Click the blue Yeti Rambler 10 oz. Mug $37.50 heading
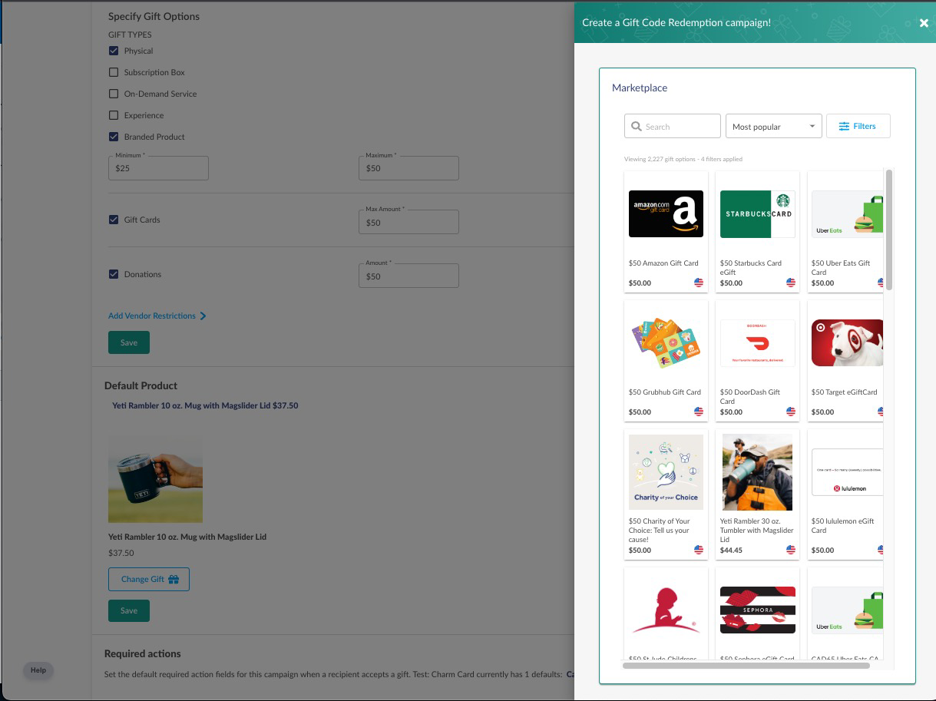The height and width of the screenshot is (701, 936). coord(205,405)
